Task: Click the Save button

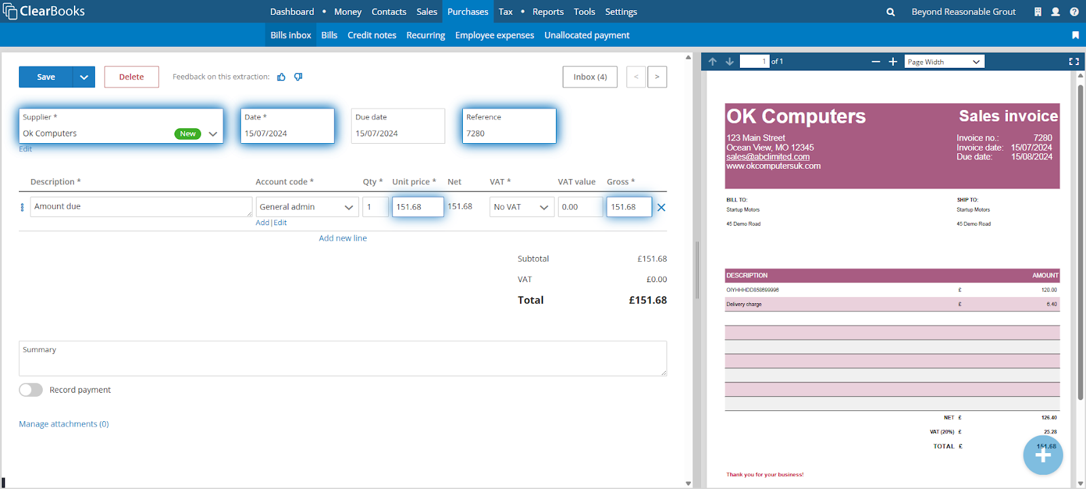Action: tap(46, 77)
